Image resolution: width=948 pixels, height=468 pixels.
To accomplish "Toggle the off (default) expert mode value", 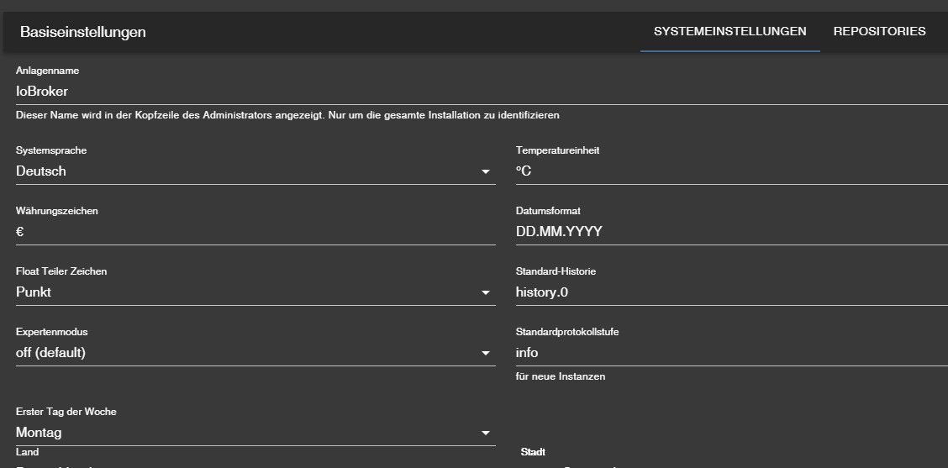I will pos(51,353).
